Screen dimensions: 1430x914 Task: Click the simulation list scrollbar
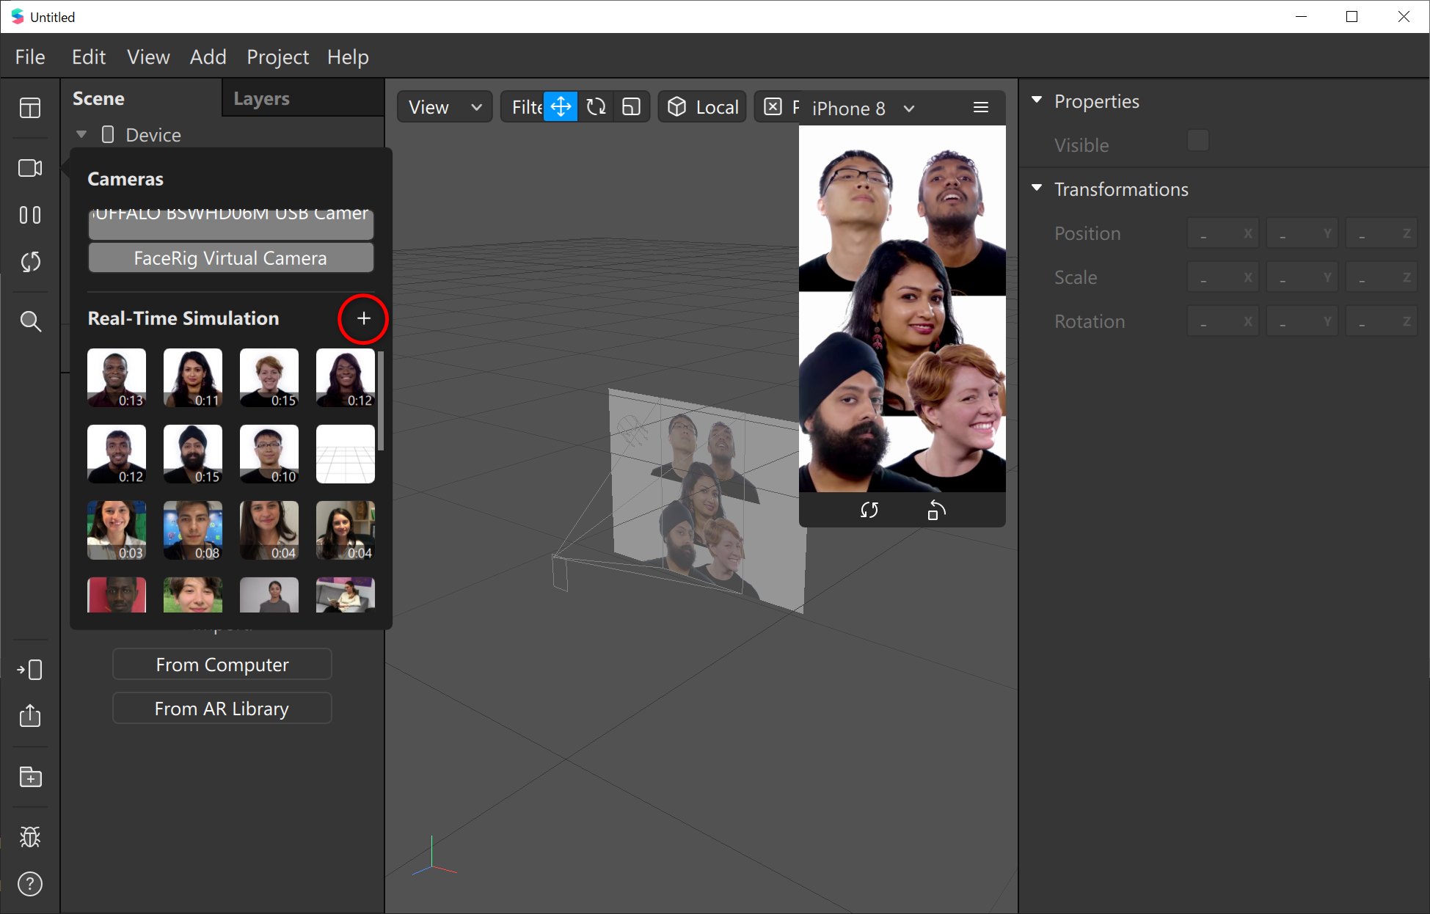point(381,401)
